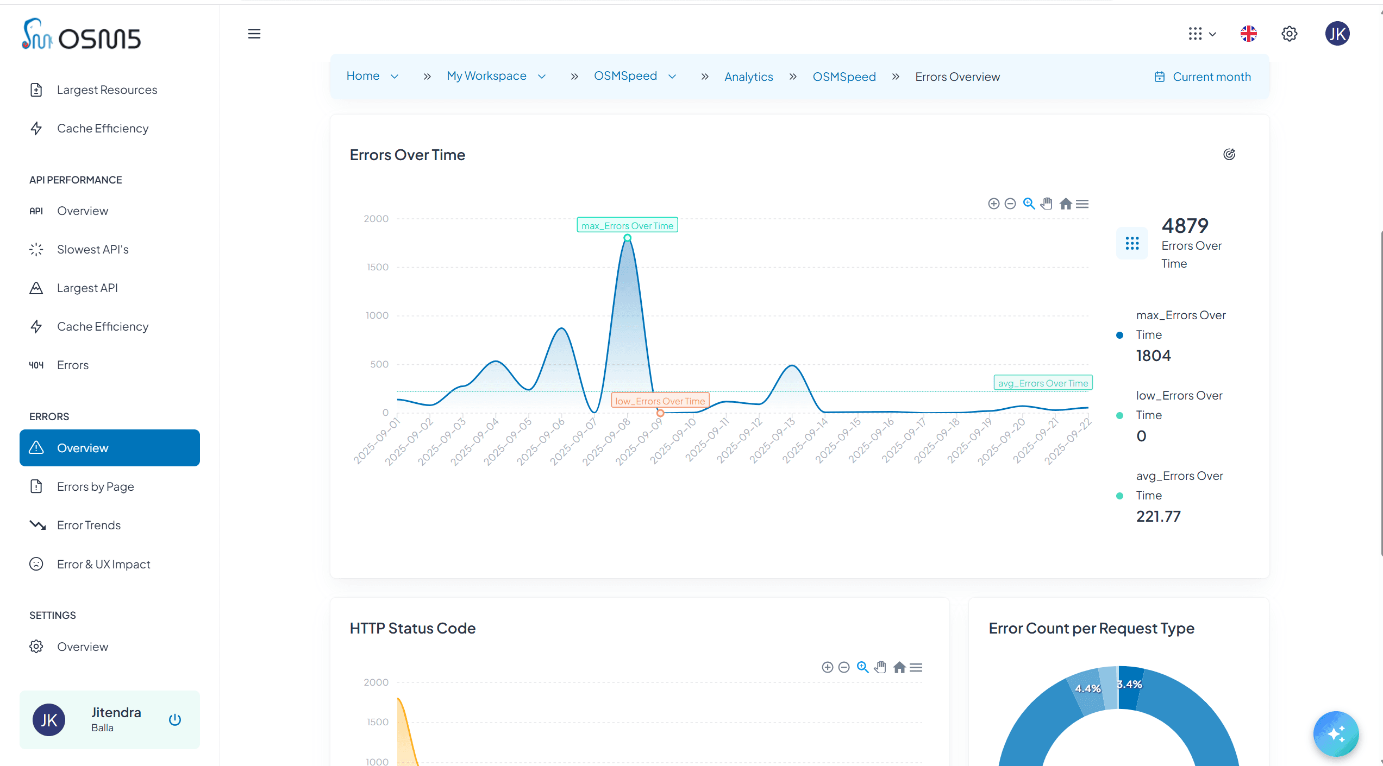Click the target icon in Errors Over Time card
The image size is (1383, 766).
1229,154
